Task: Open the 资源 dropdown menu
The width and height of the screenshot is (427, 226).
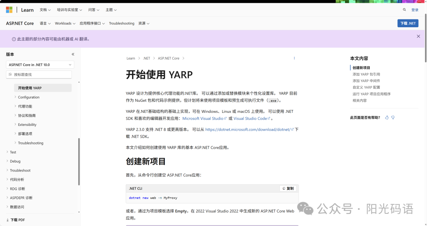Action: 144,23
